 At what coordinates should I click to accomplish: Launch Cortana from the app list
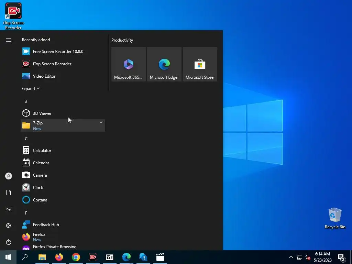[x=63, y=200]
